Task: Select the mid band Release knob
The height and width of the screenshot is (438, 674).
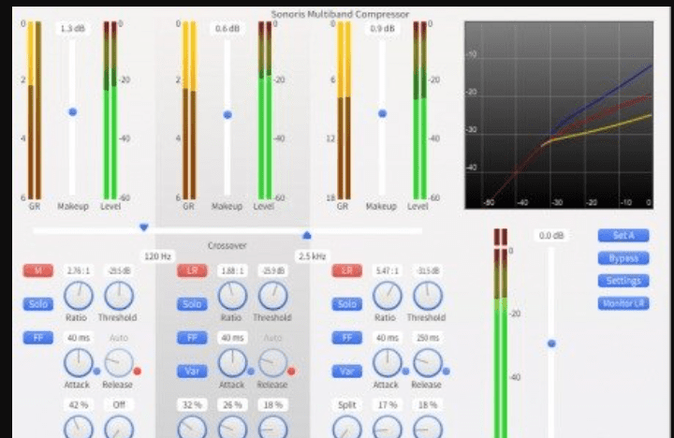Action: tap(273, 362)
